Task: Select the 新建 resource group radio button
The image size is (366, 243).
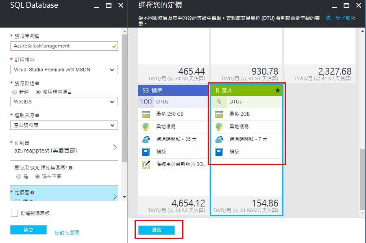Action: [15, 92]
